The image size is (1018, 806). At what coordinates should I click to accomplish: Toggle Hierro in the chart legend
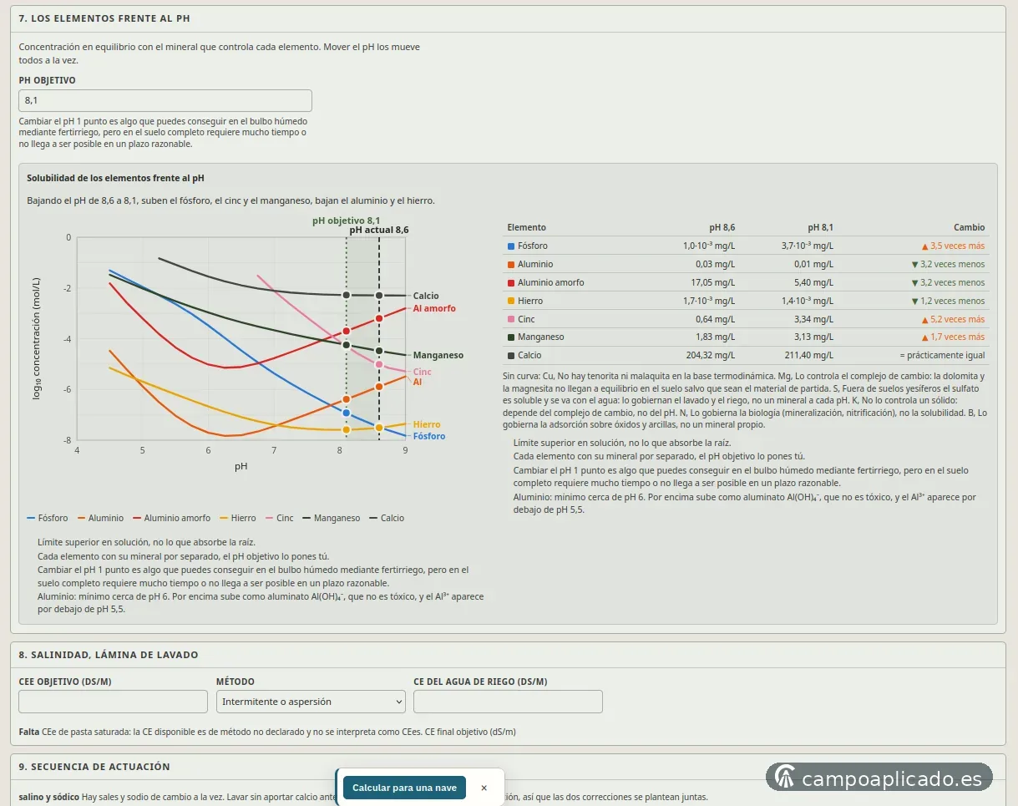(238, 518)
